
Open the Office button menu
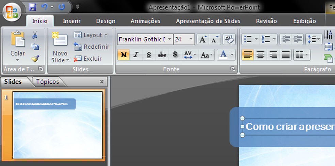(12, 12)
